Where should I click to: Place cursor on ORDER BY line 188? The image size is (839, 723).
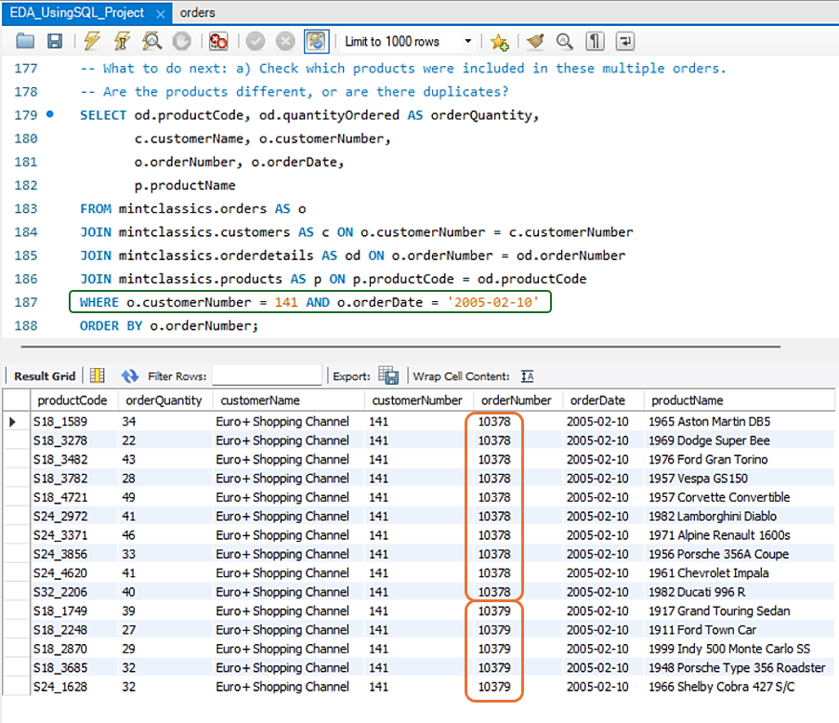(168, 326)
